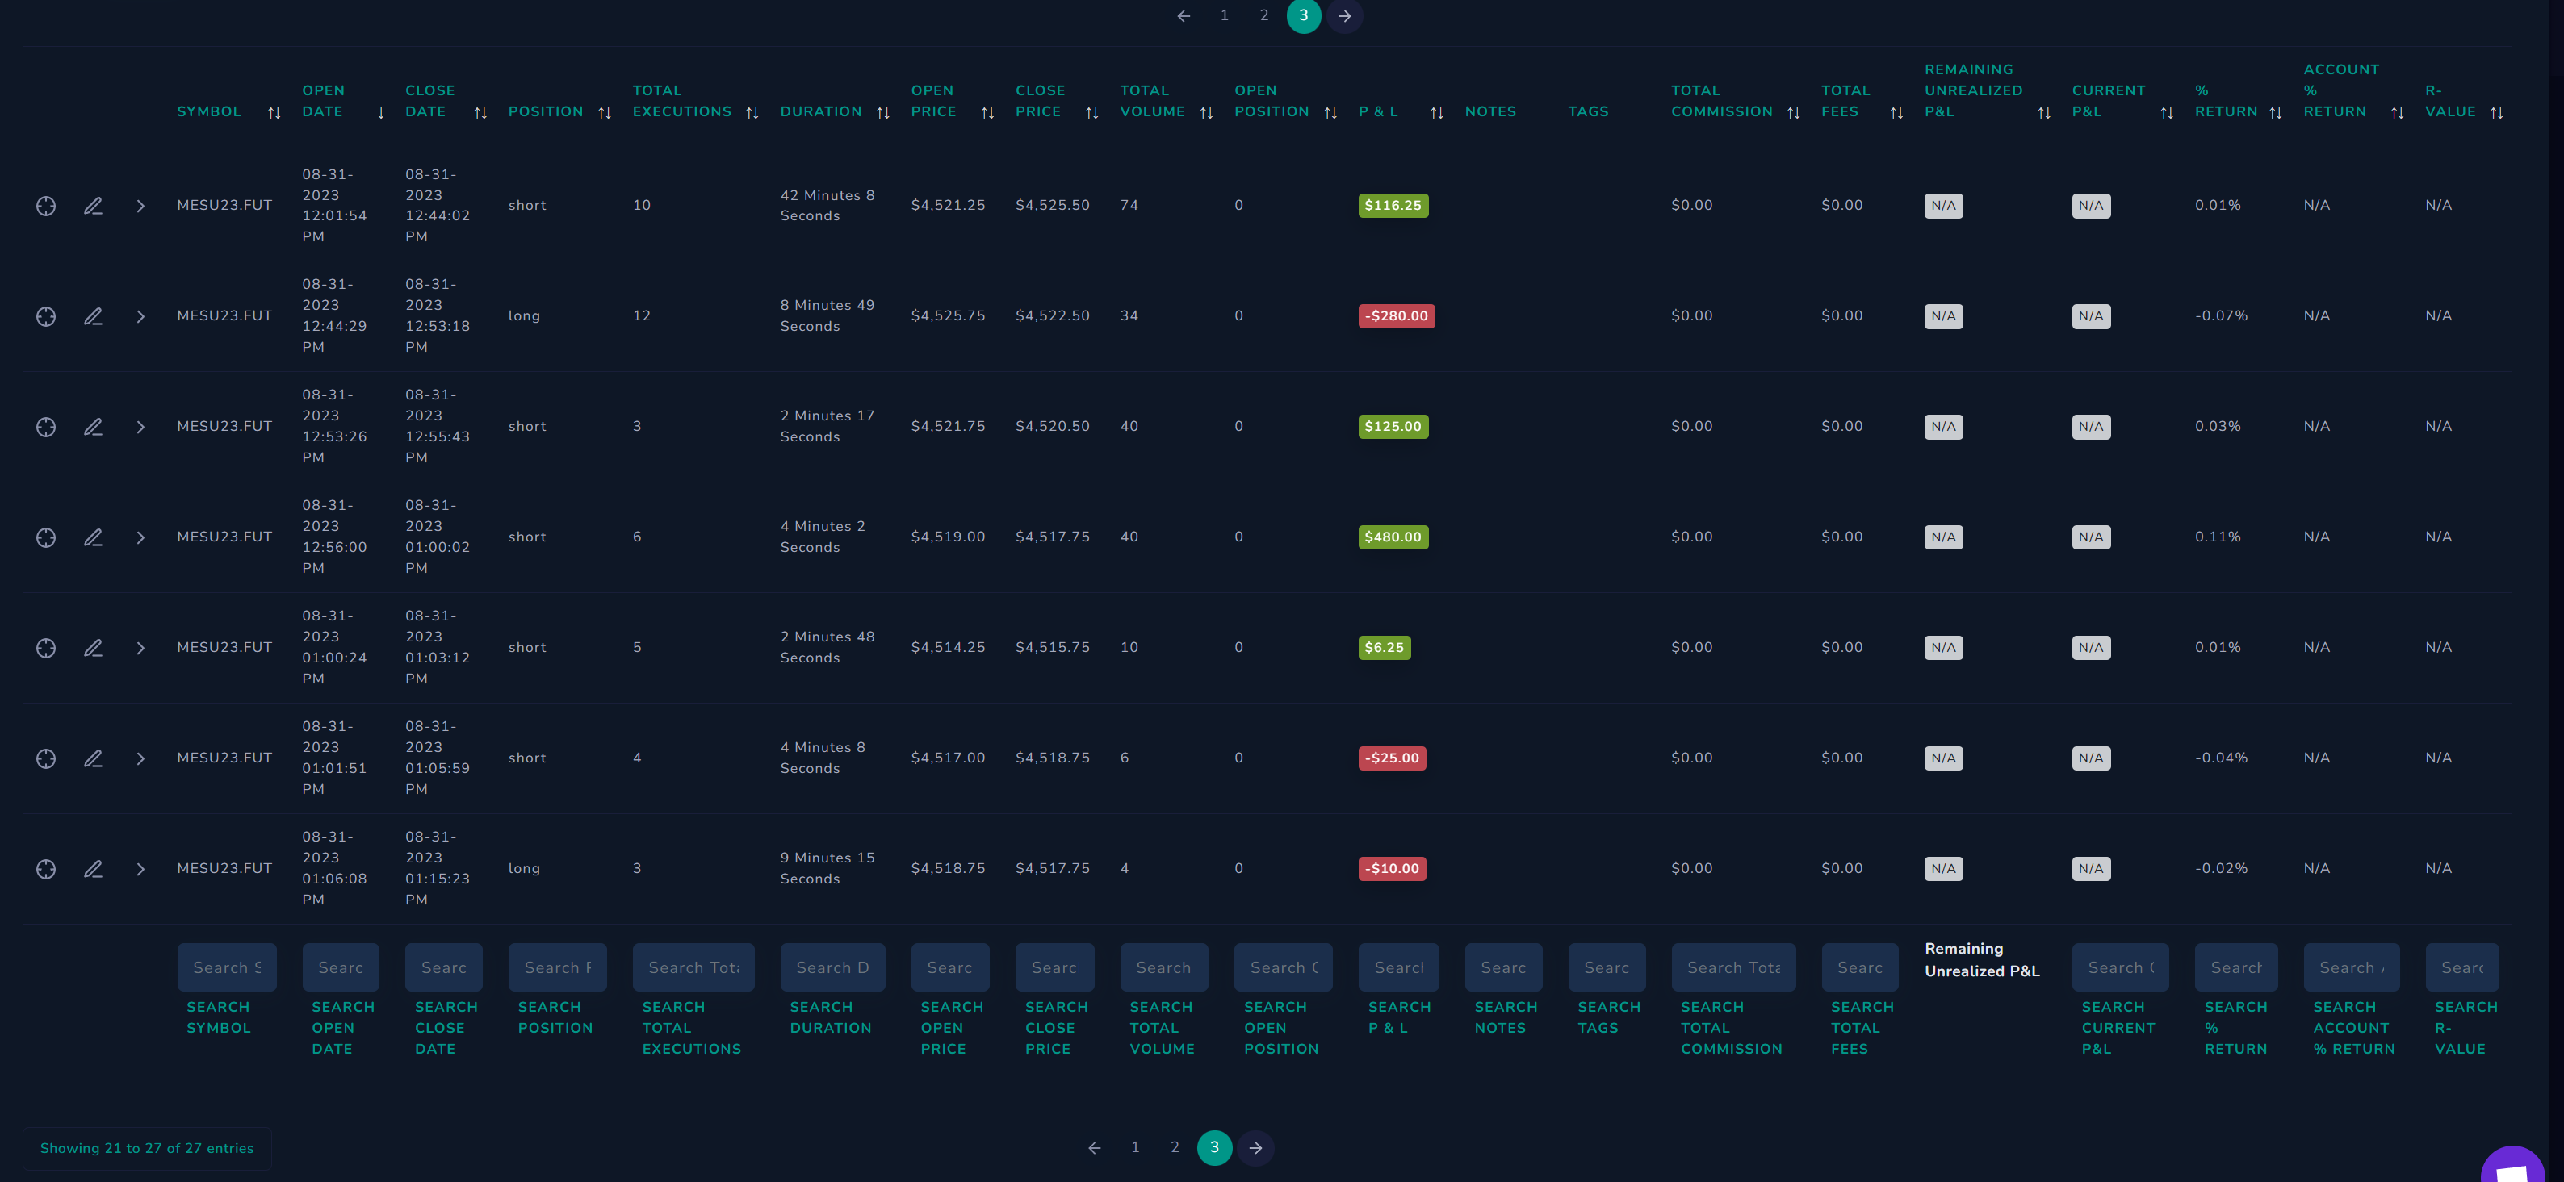Click the $480.00 P&L badge
Viewport: 2564px width, 1182px height.
coord(1393,537)
